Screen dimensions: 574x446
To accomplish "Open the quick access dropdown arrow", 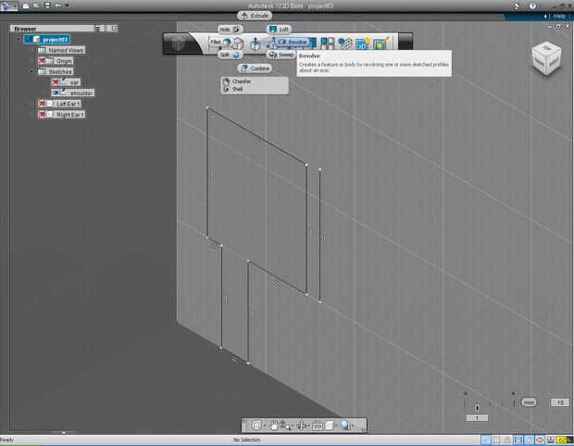I will click(67, 6).
